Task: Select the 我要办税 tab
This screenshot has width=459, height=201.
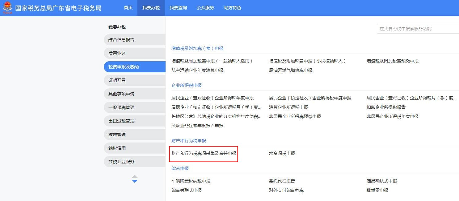Action: tap(151, 8)
